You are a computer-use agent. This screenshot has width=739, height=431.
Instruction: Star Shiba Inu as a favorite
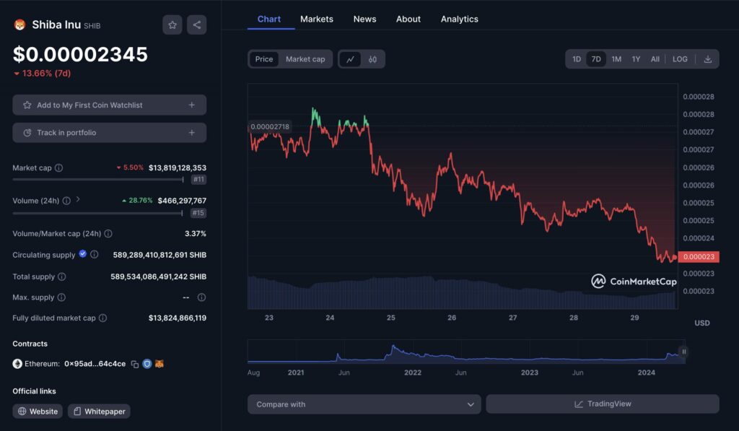pos(172,25)
